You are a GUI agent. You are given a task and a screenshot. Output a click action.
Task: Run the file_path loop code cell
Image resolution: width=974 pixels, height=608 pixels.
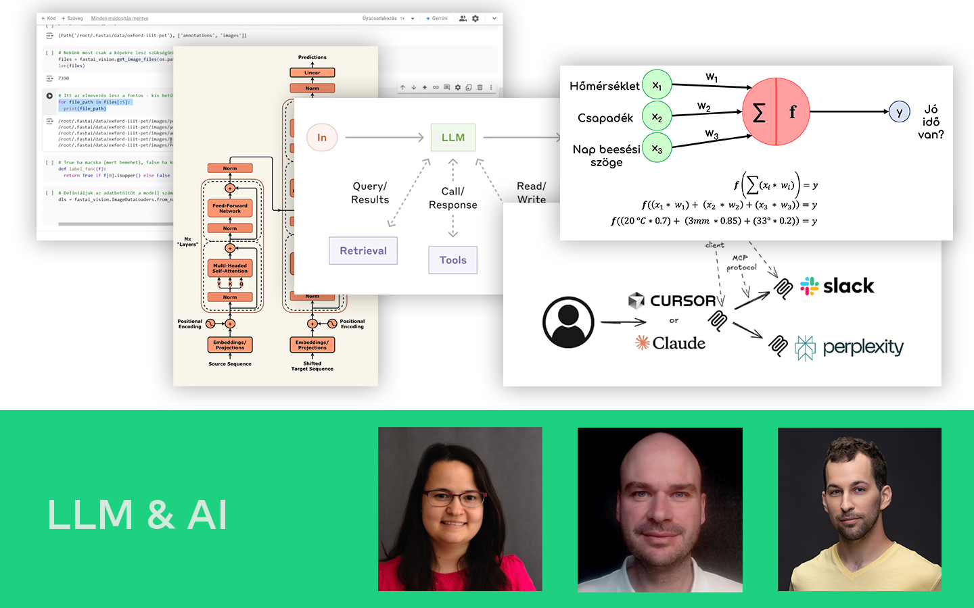pyautogui.click(x=49, y=96)
